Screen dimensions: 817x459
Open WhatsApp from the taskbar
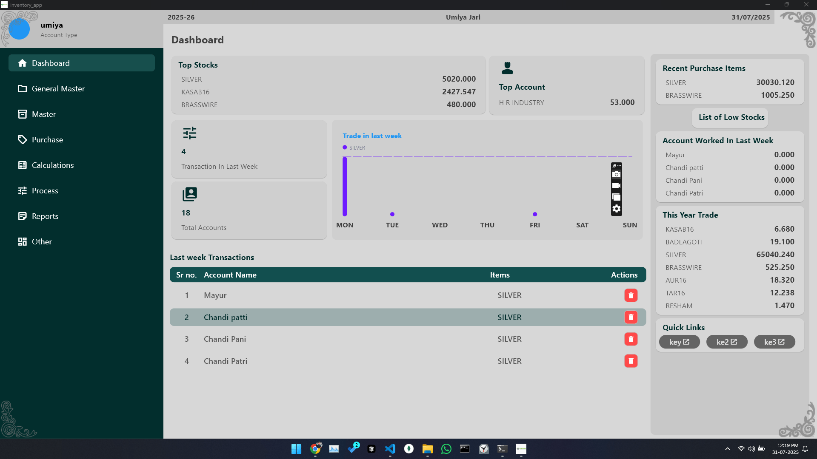446,449
